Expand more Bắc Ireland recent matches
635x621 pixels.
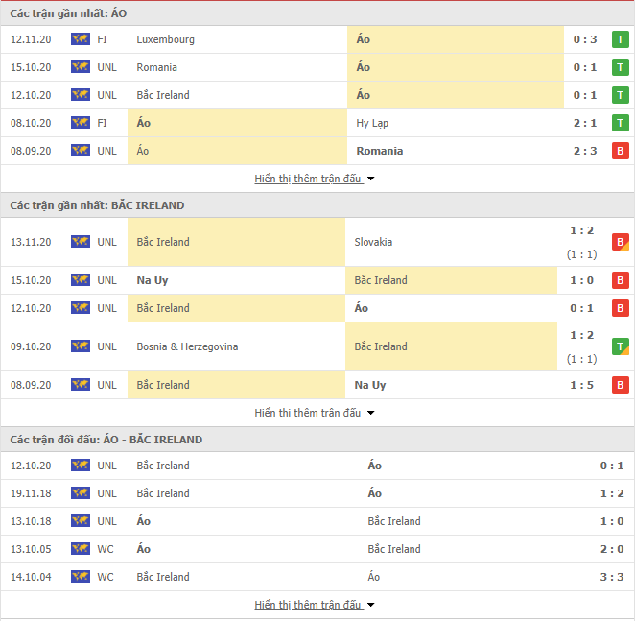[315, 413]
